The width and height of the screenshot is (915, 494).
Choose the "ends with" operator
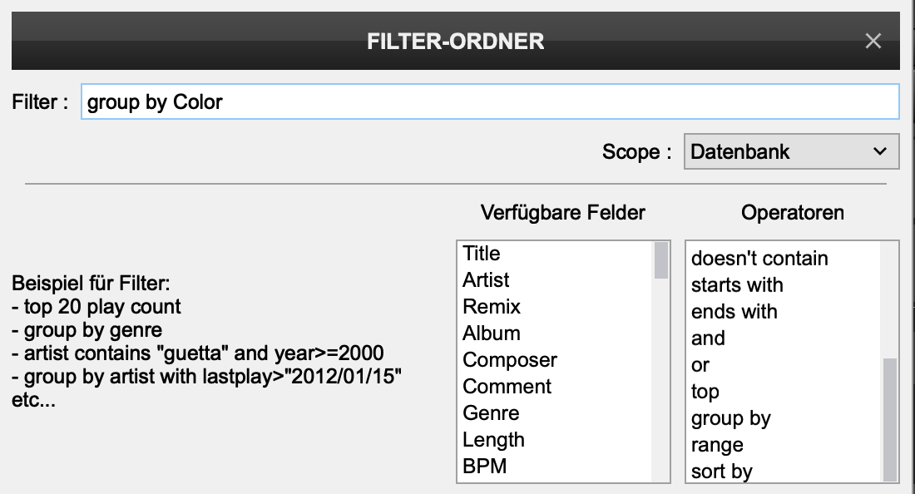[x=734, y=312]
